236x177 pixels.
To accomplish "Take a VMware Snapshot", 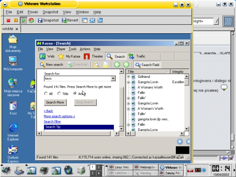I will coord(48,20).
